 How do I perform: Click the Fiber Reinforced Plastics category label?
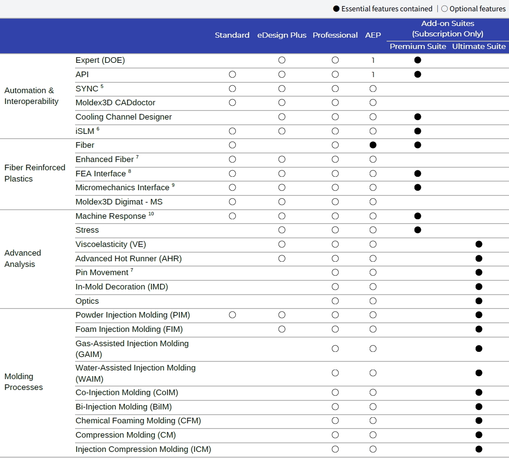[35, 173]
